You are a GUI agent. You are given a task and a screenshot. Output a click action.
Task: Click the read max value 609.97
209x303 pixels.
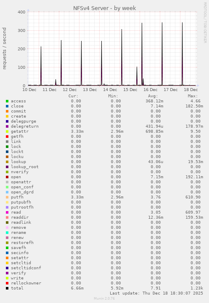[x=193, y=212]
